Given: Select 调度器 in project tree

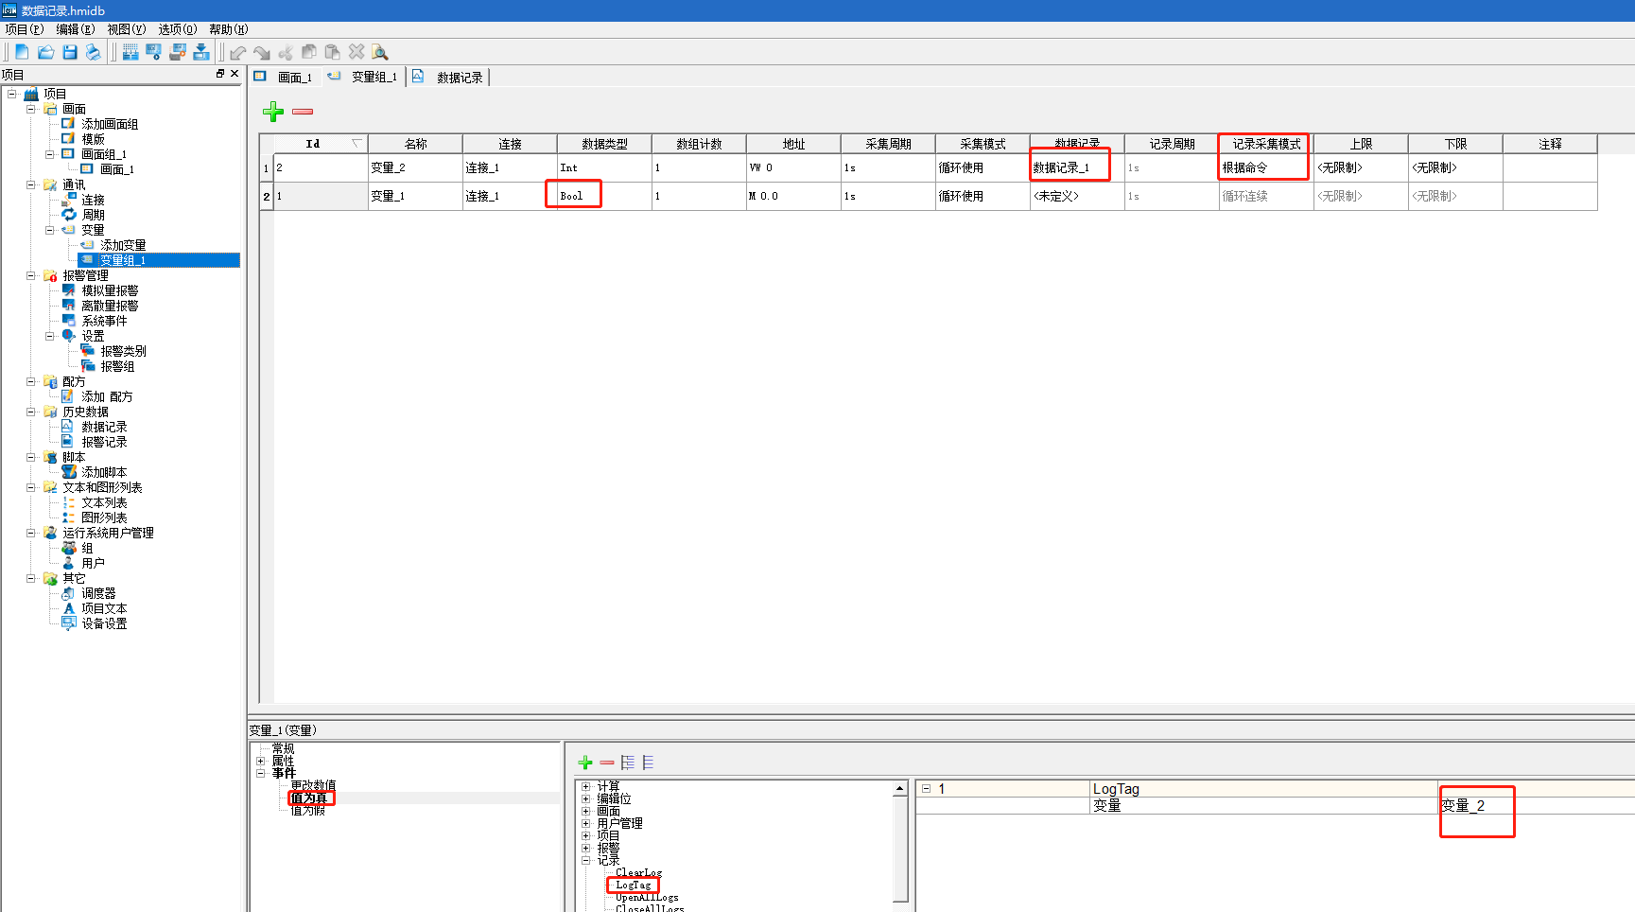Looking at the screenshot, I should point(98,593).
